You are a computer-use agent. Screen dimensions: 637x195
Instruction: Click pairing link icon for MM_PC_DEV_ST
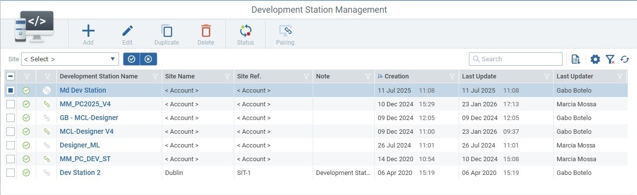pos(47,159)
